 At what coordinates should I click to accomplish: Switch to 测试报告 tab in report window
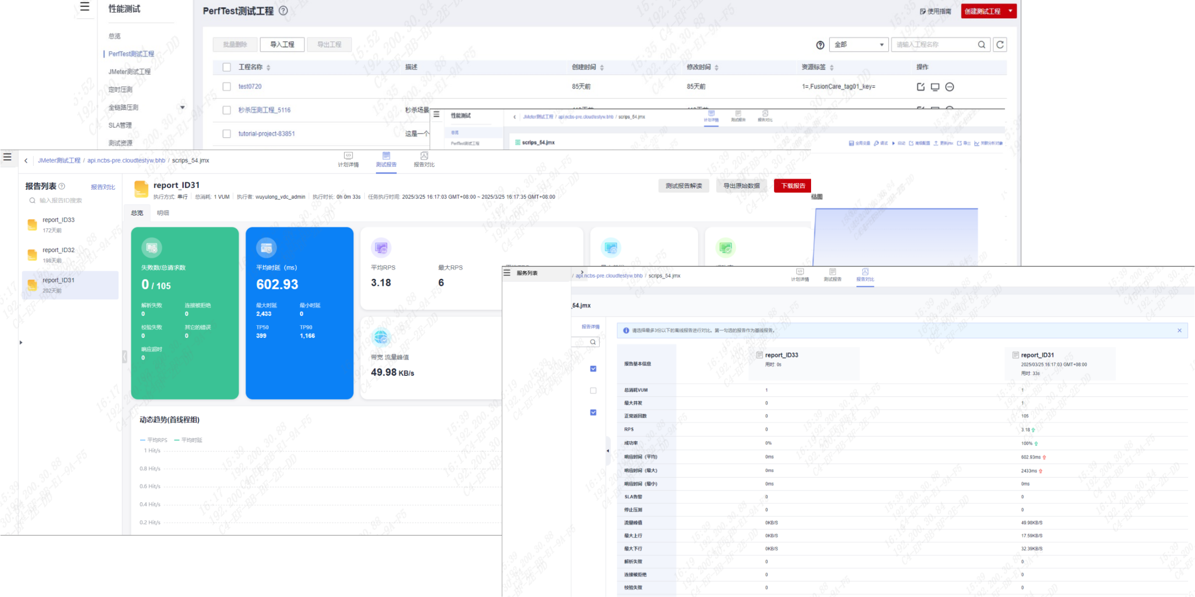[386, 160]
